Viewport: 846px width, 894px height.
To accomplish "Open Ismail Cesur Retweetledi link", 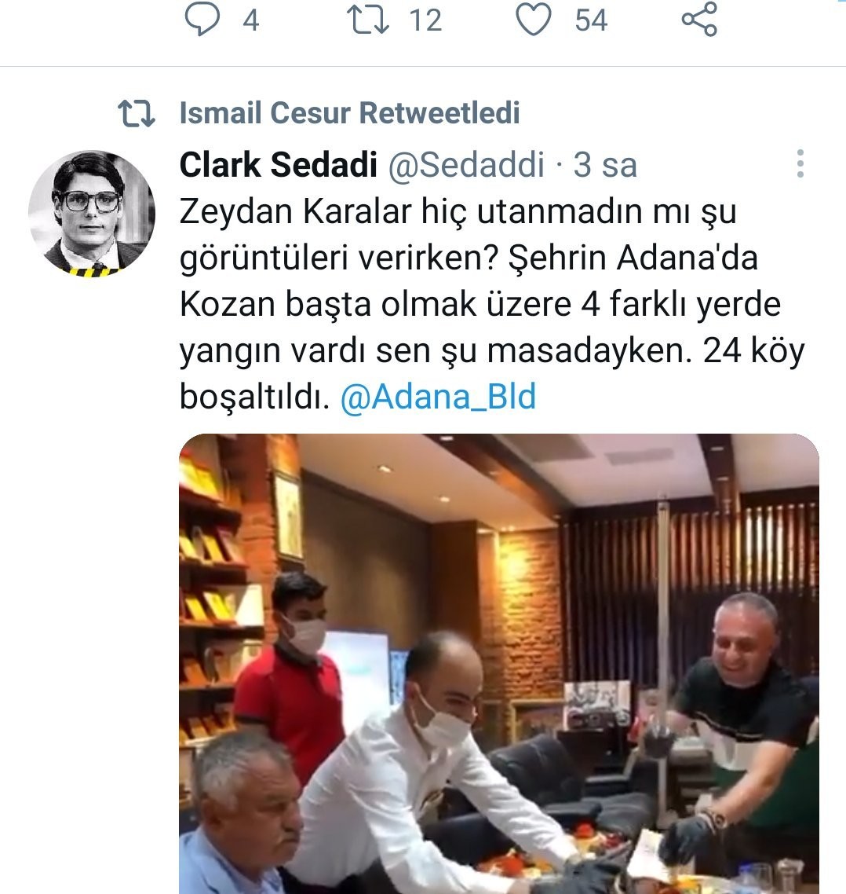I will [x=349, y=112].
